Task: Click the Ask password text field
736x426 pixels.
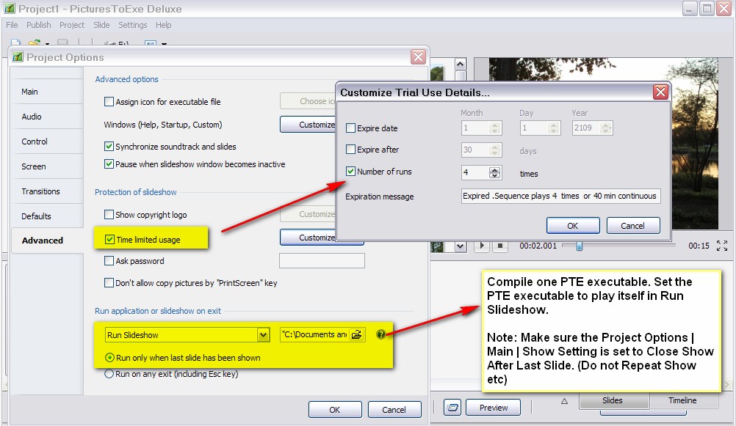Action: pos(322,260)
